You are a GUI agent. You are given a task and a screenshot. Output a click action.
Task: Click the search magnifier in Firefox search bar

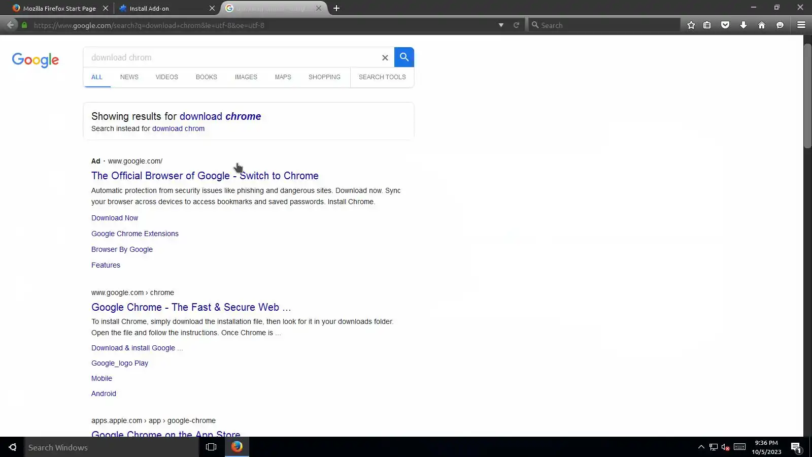coord(535,25)
